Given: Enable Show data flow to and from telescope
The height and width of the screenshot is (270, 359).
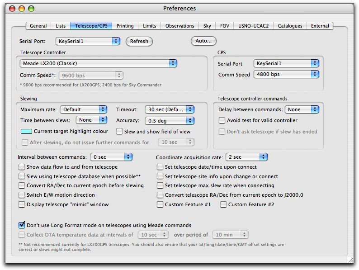Looking at the screenshot, I should pyautogui.click(x=22, y=167).
